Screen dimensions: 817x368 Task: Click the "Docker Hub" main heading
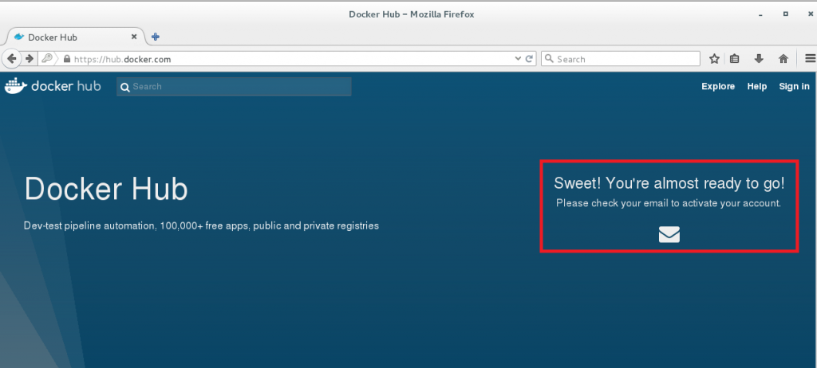coord(106,189)
